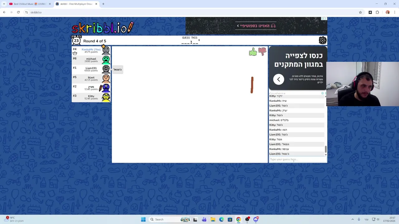Open the Spotify listening banner ad
This screenshot has height=224, width=399.
256,26
